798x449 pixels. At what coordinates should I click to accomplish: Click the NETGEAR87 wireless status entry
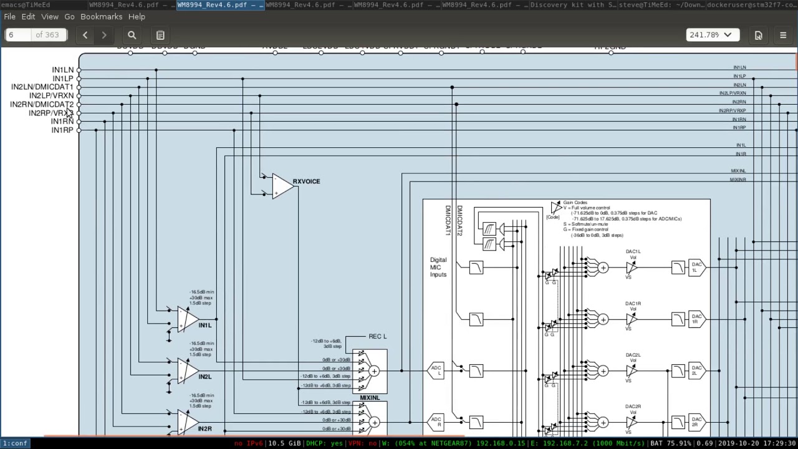(453, 443)
